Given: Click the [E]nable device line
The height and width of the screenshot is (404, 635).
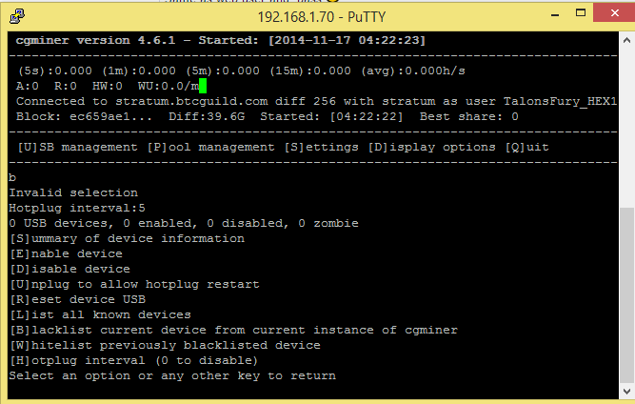Looking at the screenshot, I should pos(66,254).
